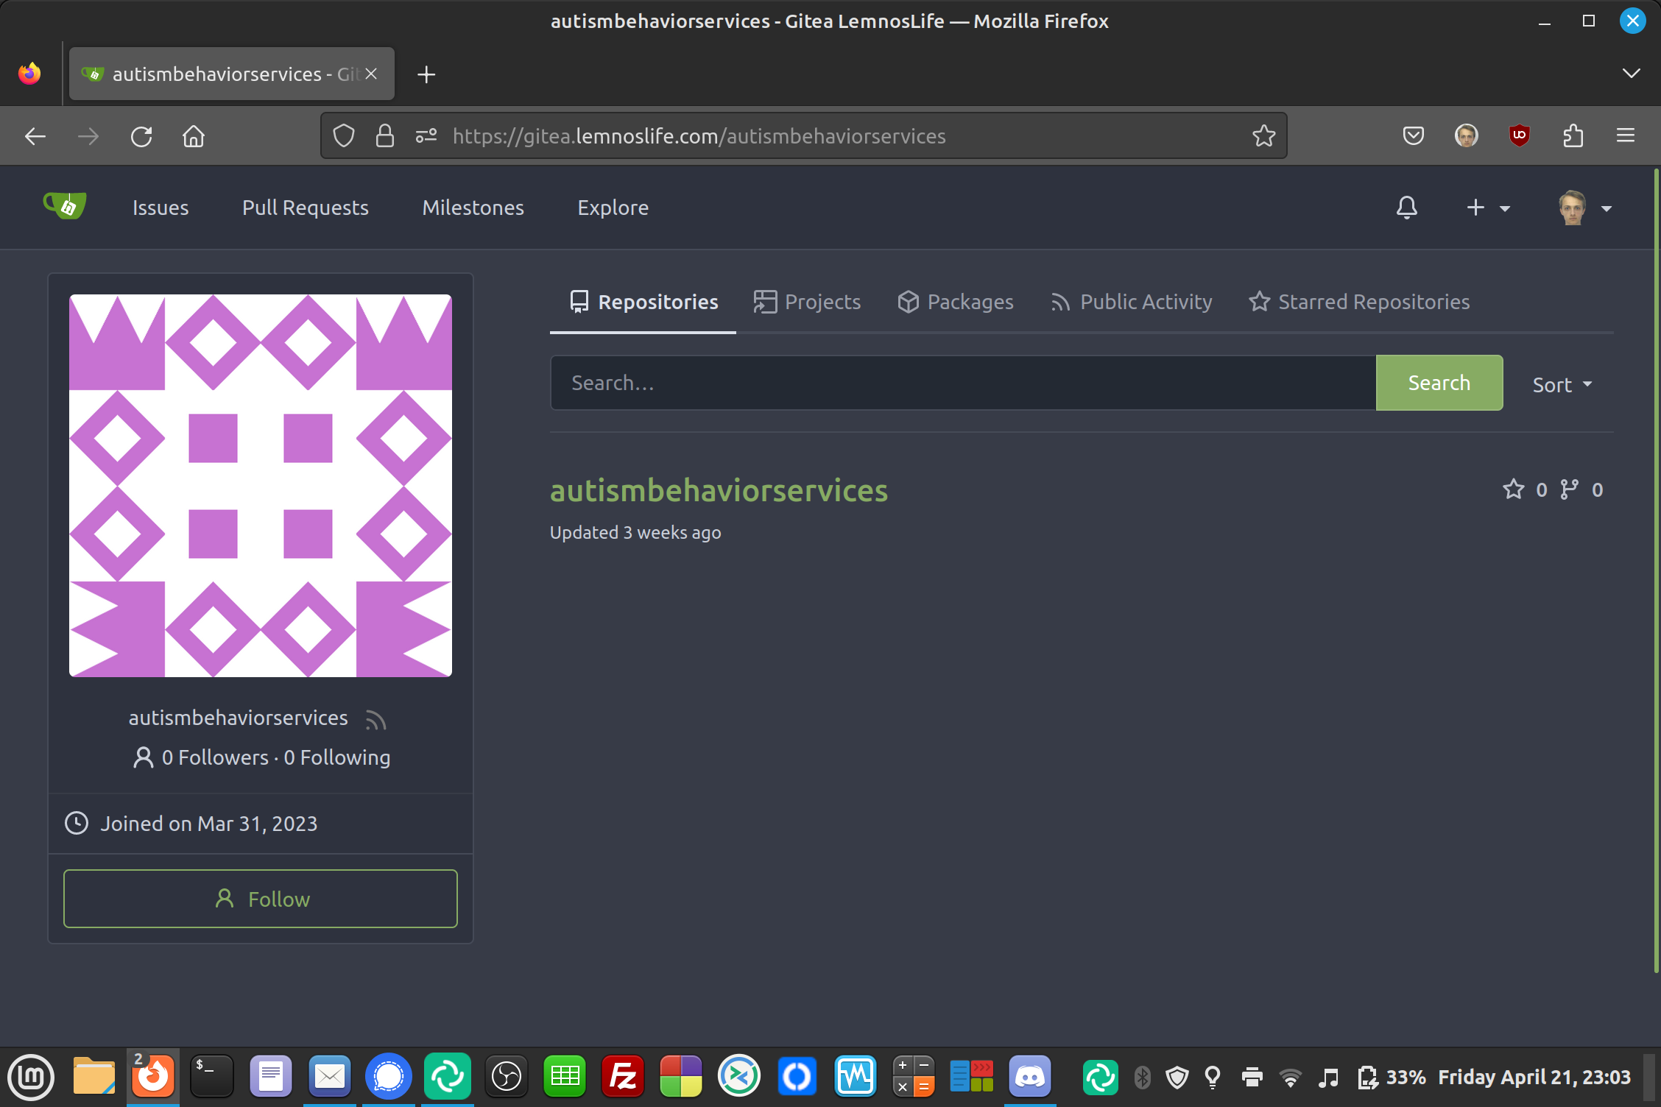This screenshot has height=1107, width=1661.
Task: Bookmark this page with star icon
Action: click(1263, 135)
